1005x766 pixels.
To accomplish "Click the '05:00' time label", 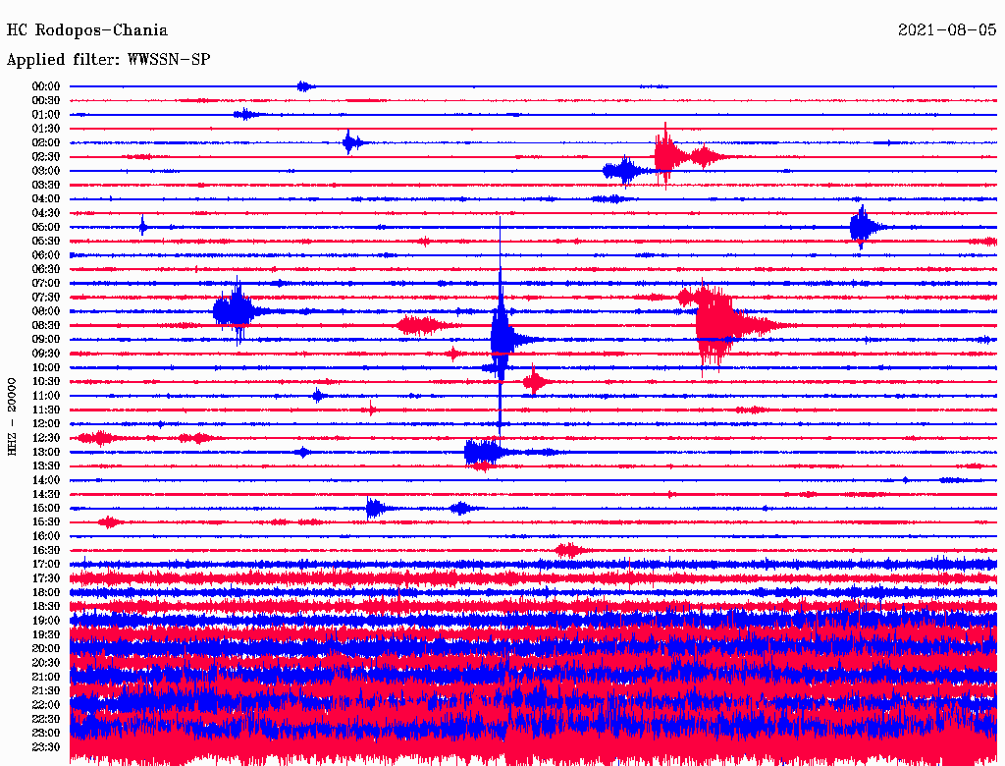I will click(x=46, y=227).
